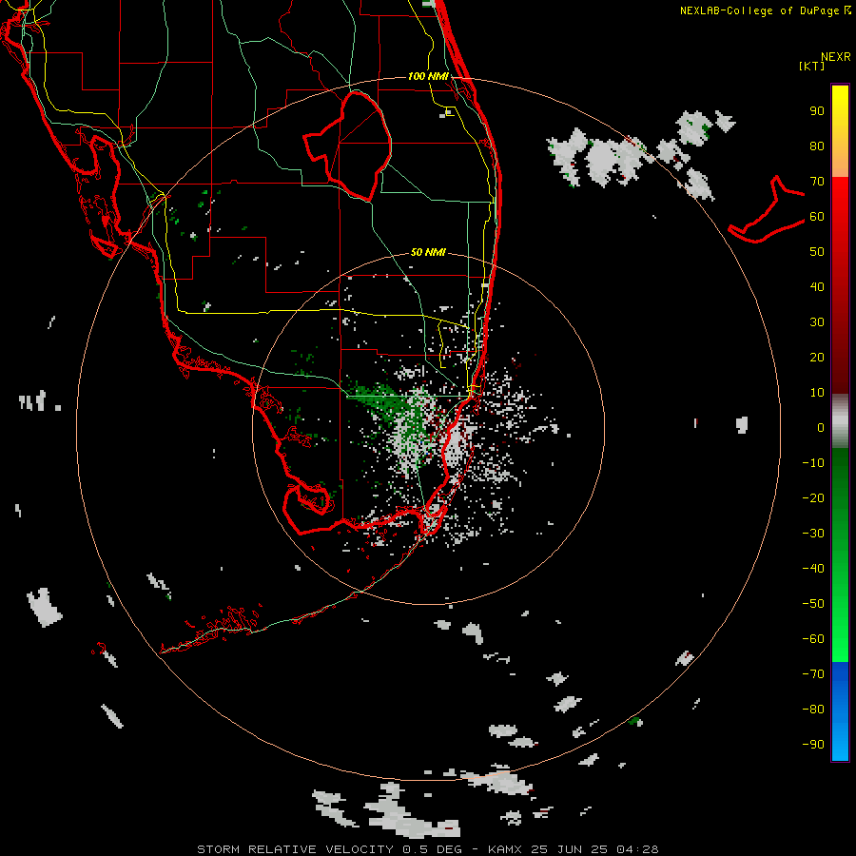This screenshot has height=856, width=856.
Task: Click the blue segment of the color bar
Action: (840, 711)
